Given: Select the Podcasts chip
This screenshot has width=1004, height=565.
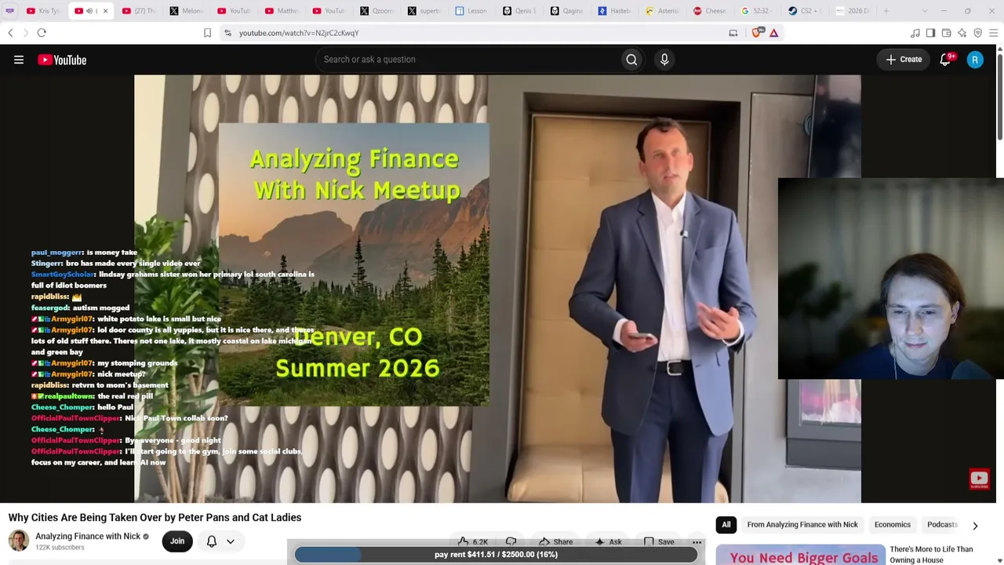Looking at the screenshot, I should (x=942, y=525).
